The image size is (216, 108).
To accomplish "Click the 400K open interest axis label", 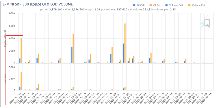I will [x=12, y=38].
